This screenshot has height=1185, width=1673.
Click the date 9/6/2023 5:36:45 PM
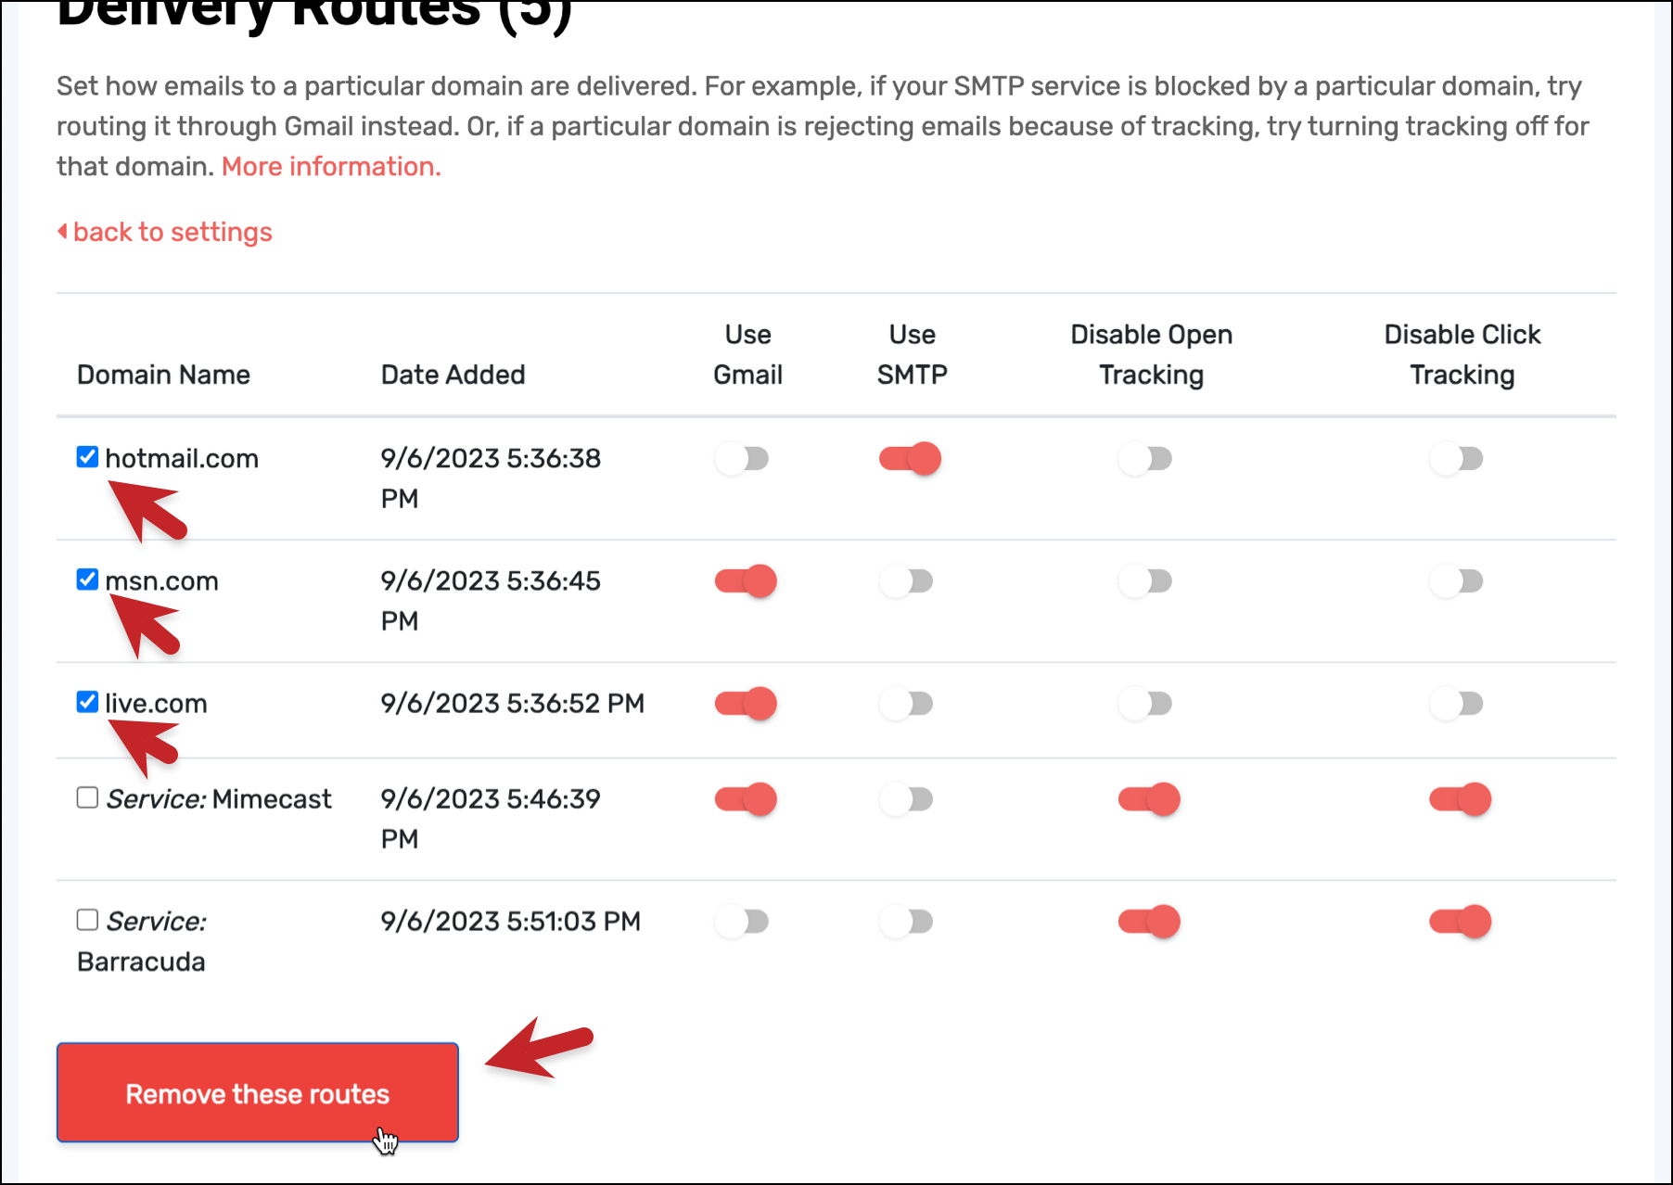tap(491, 601)
